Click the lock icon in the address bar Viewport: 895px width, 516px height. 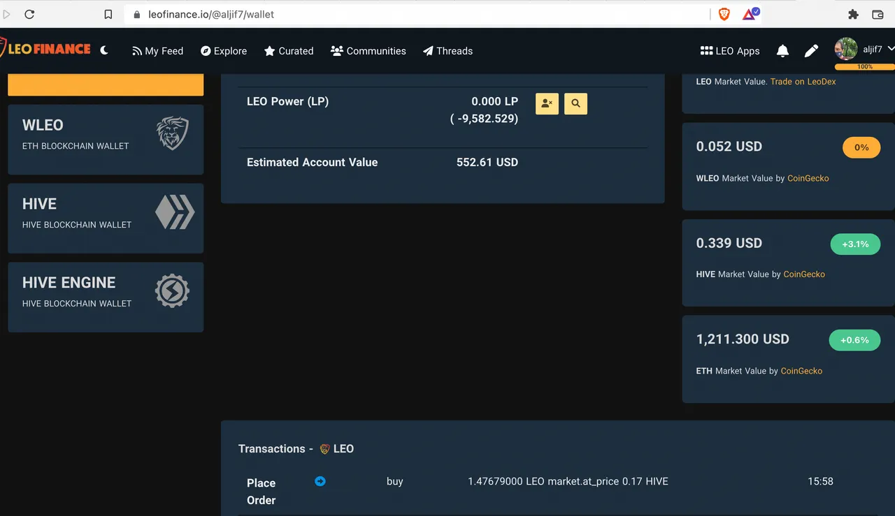[136, 14]
